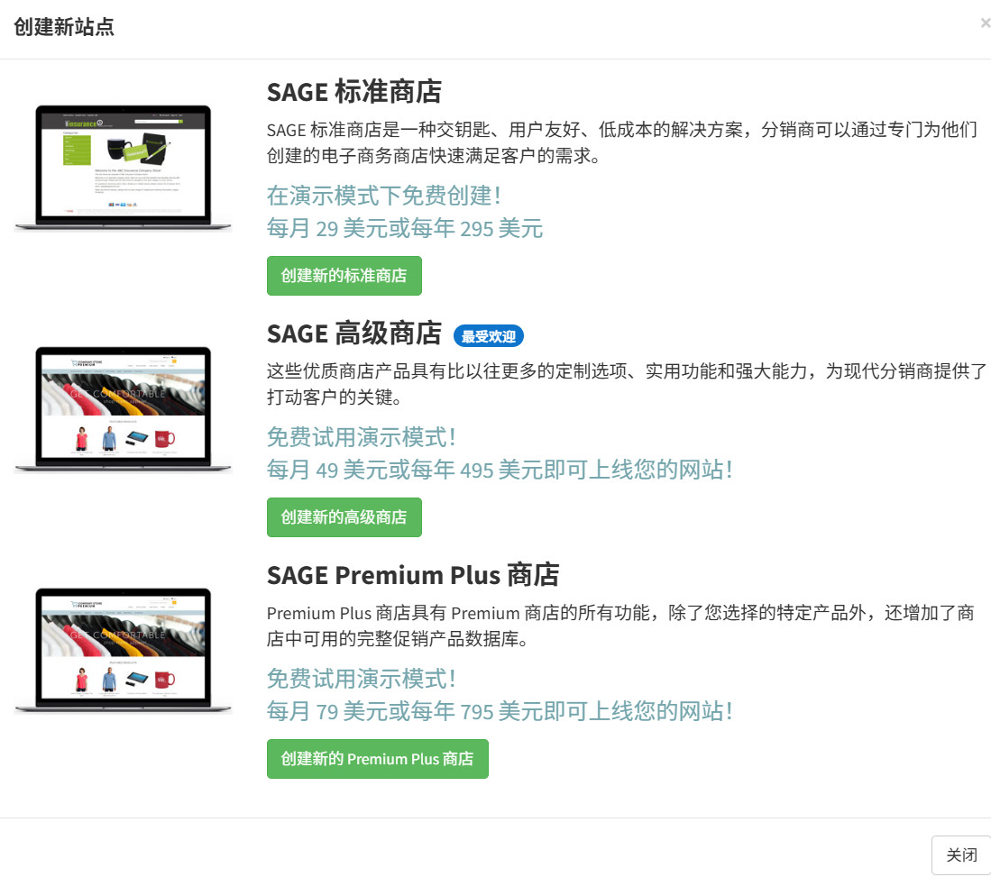Create a new Premium Plus 商店
The height and width of the screenshot is (886, 991).
click(x=377, y=759)
